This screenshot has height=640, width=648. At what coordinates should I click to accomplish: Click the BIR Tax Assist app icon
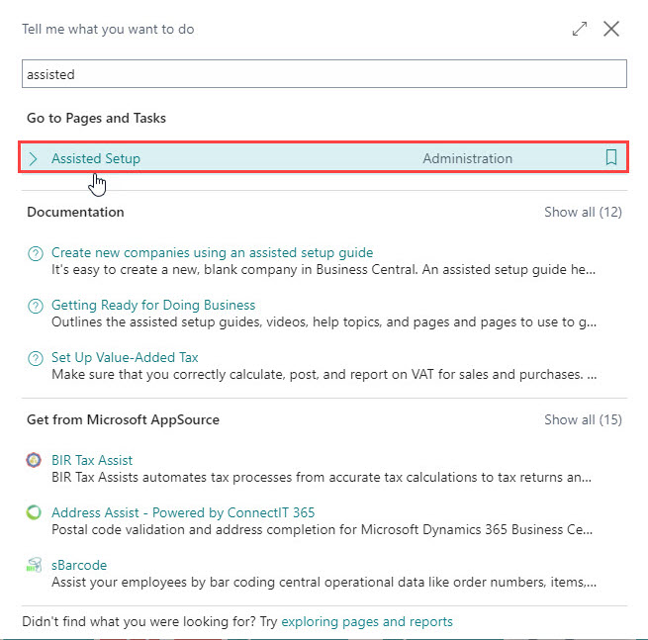pos(35,460)
